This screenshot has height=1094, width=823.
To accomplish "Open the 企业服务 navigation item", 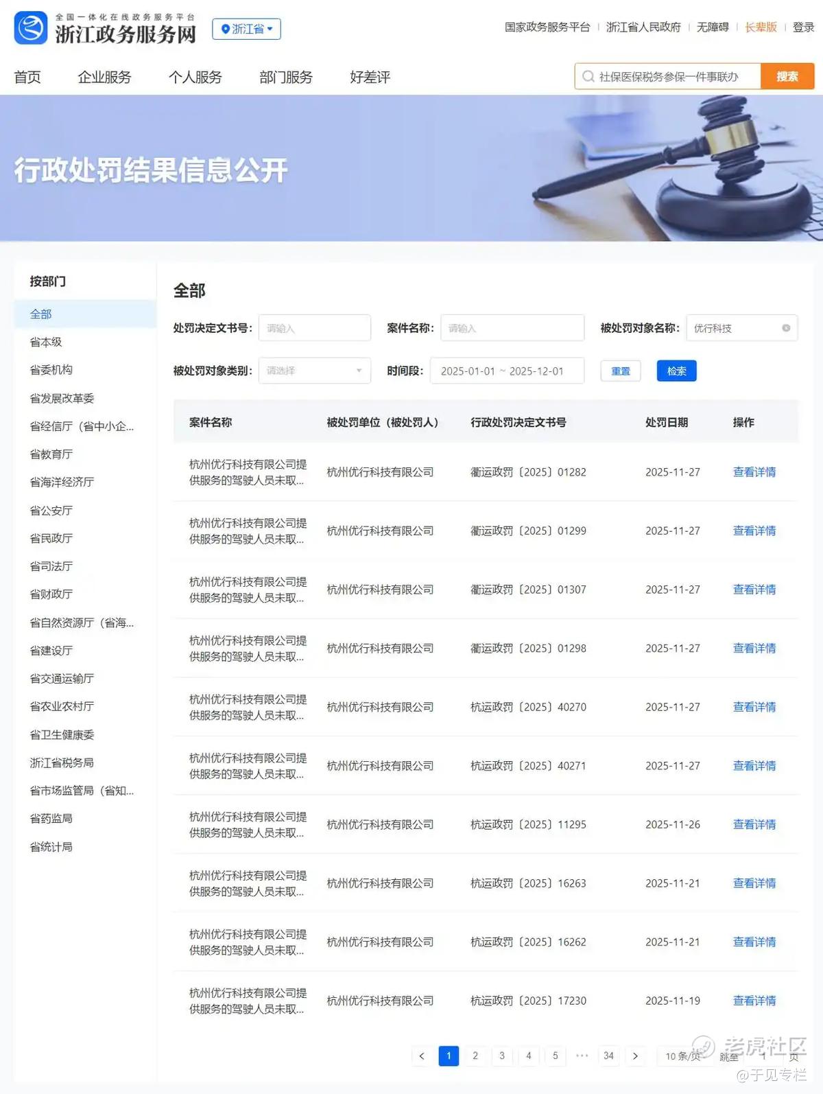I will pos(104,77).
